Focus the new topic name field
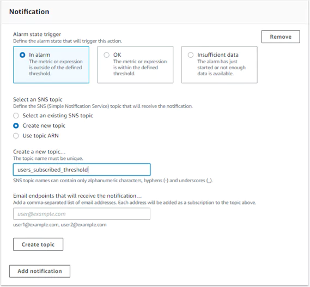The height and width of the screenshot is (287, 310). (82, 170)
